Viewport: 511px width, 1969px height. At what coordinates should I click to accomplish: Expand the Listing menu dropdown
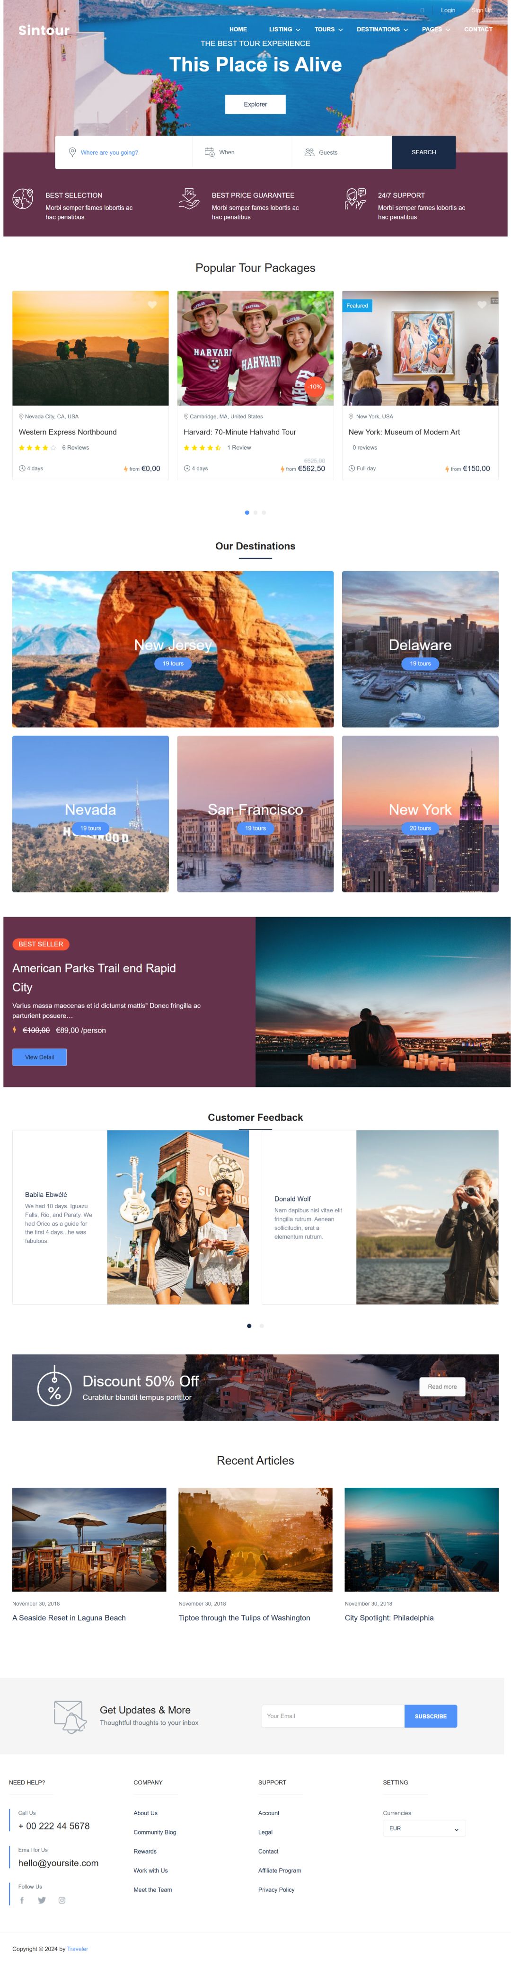point(284,29)
